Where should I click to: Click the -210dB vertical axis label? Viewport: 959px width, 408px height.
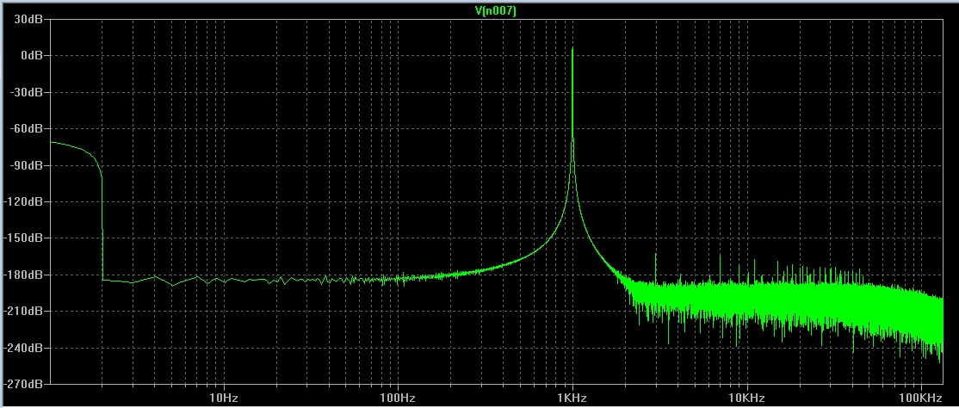click(x=24, y=312)
